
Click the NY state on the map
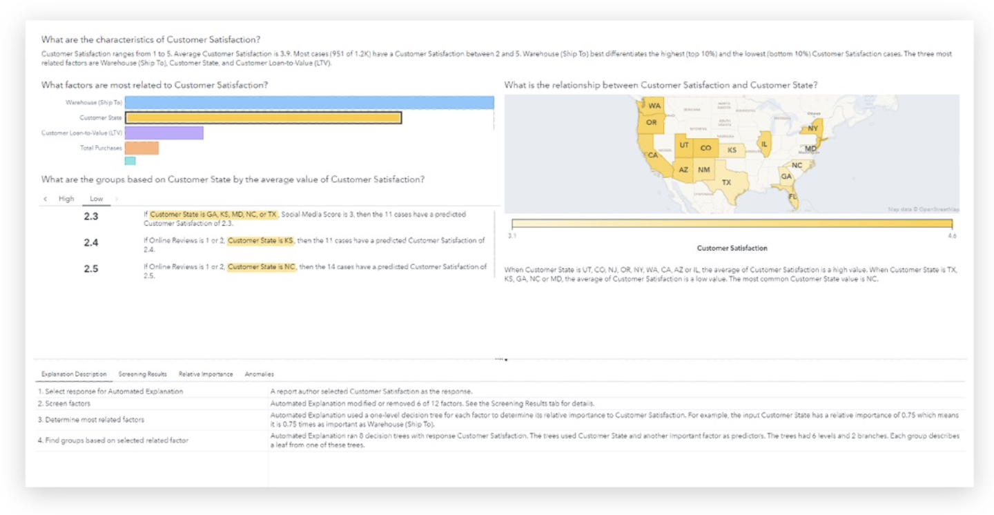812,129
